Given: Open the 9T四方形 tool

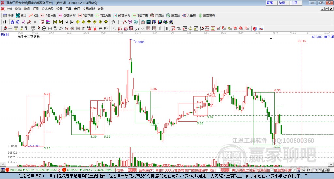Looking at the screenshot, I should [x=122, y=16].
